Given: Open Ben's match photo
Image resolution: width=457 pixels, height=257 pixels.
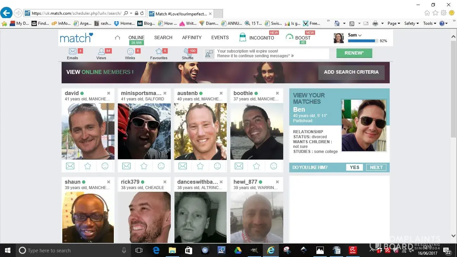Looking at the screenshot, I should coord(364,125).
